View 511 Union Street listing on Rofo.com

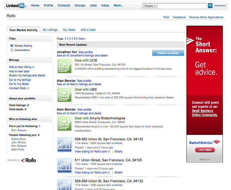91,172
